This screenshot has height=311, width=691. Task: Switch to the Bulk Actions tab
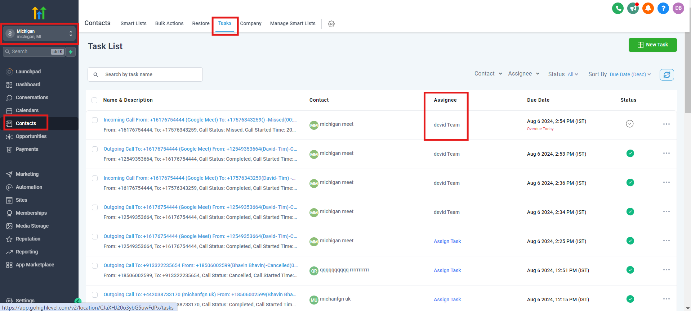169,23
